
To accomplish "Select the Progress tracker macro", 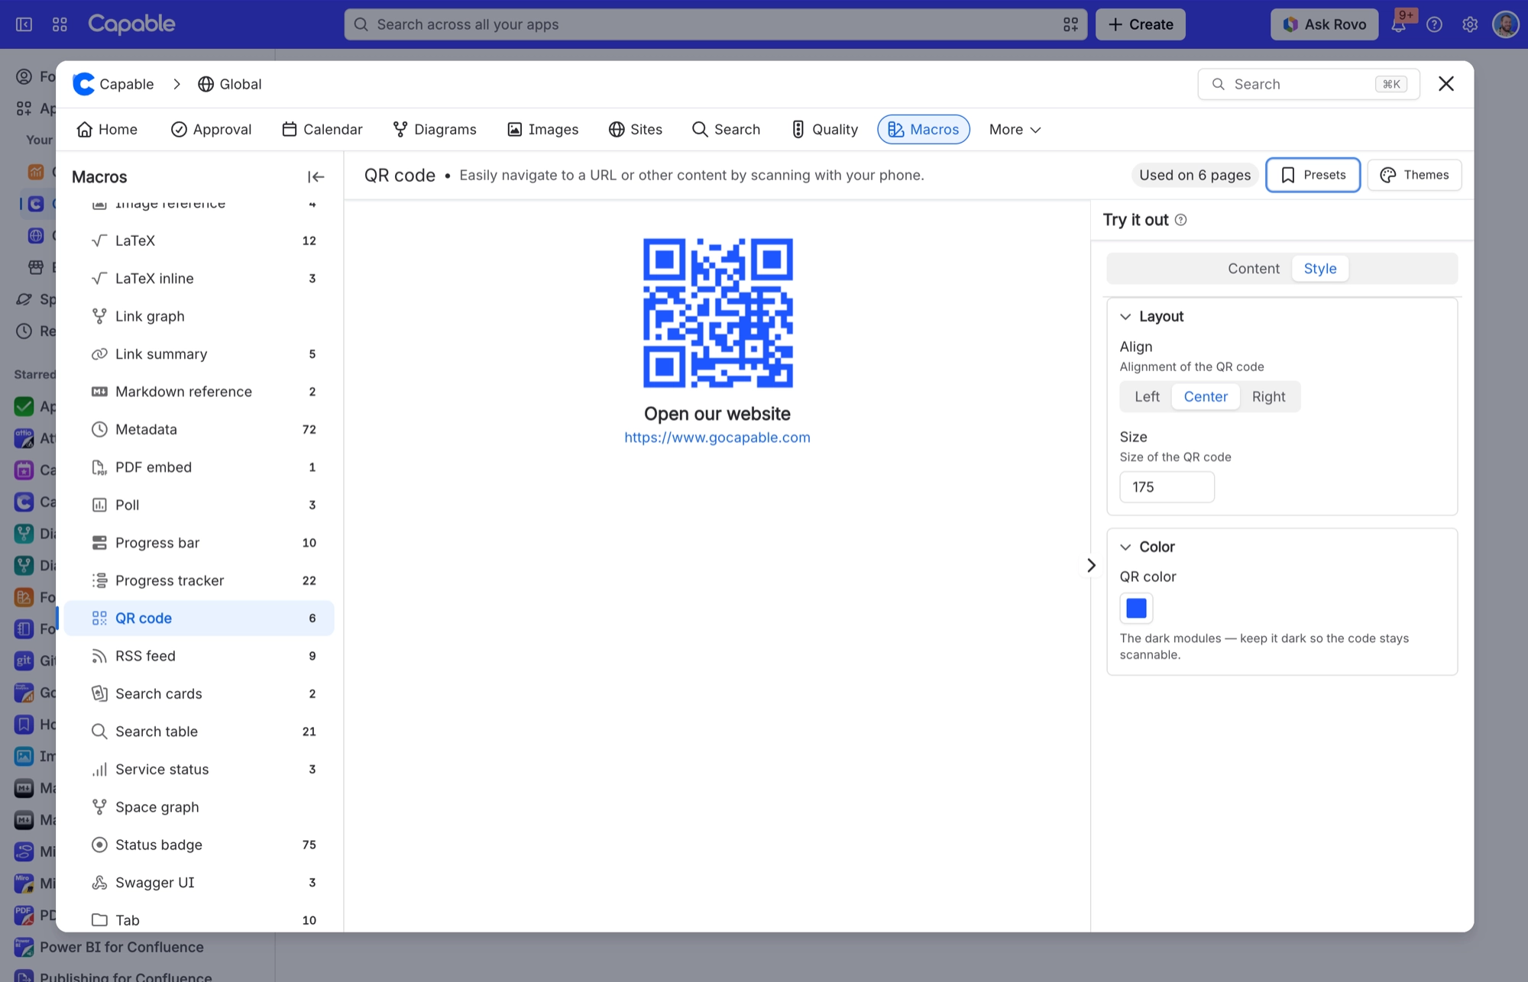I will 199,580.
